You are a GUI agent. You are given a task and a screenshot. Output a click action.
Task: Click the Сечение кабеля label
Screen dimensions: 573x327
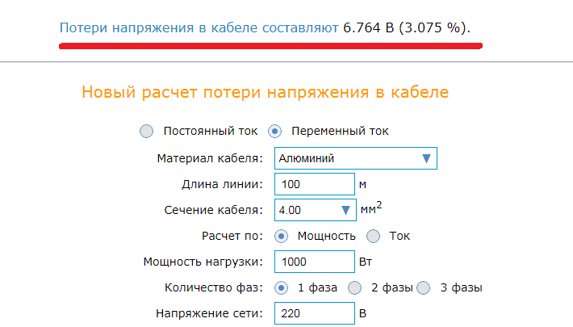[213, 210]
